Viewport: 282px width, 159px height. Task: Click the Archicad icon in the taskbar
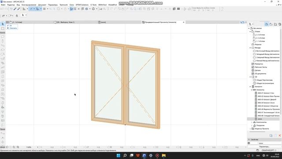(x=144, y=155)
